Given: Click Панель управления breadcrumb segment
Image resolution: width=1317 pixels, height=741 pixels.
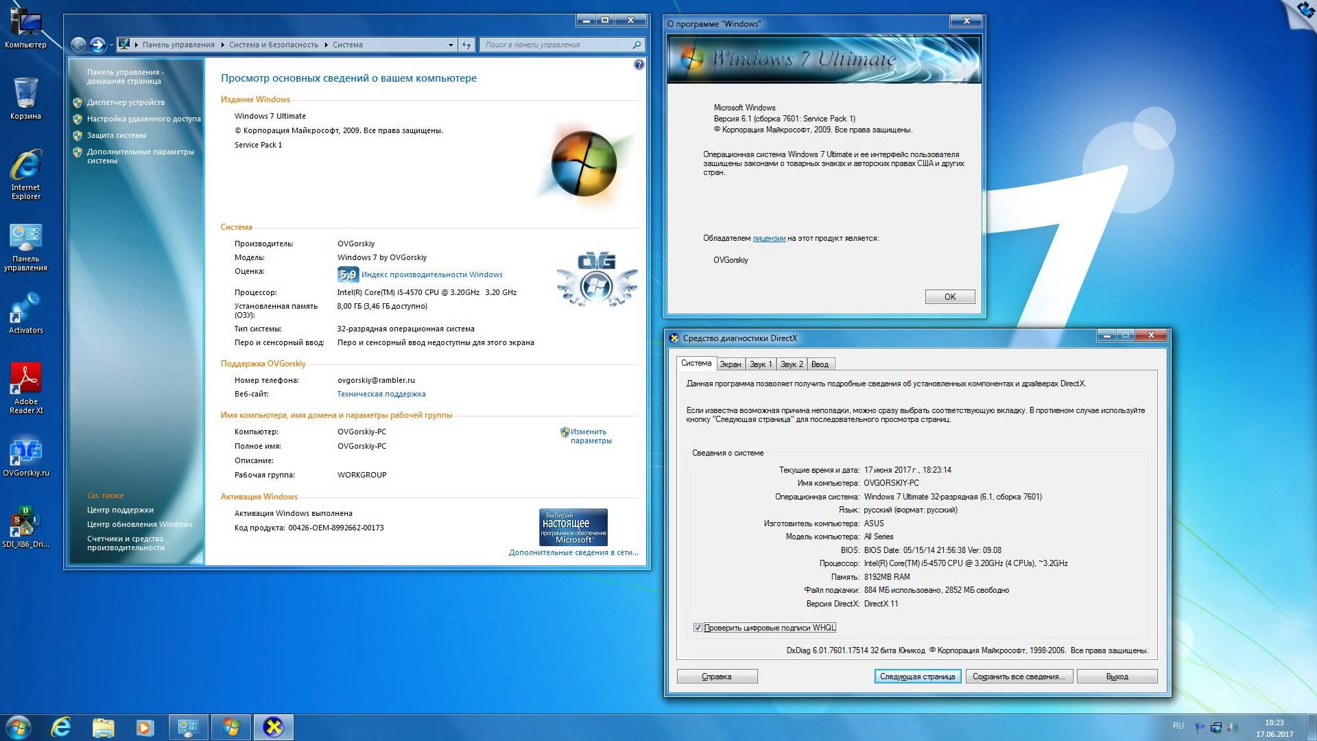Looking at the screenshot, I should click(x=178, y=45).
